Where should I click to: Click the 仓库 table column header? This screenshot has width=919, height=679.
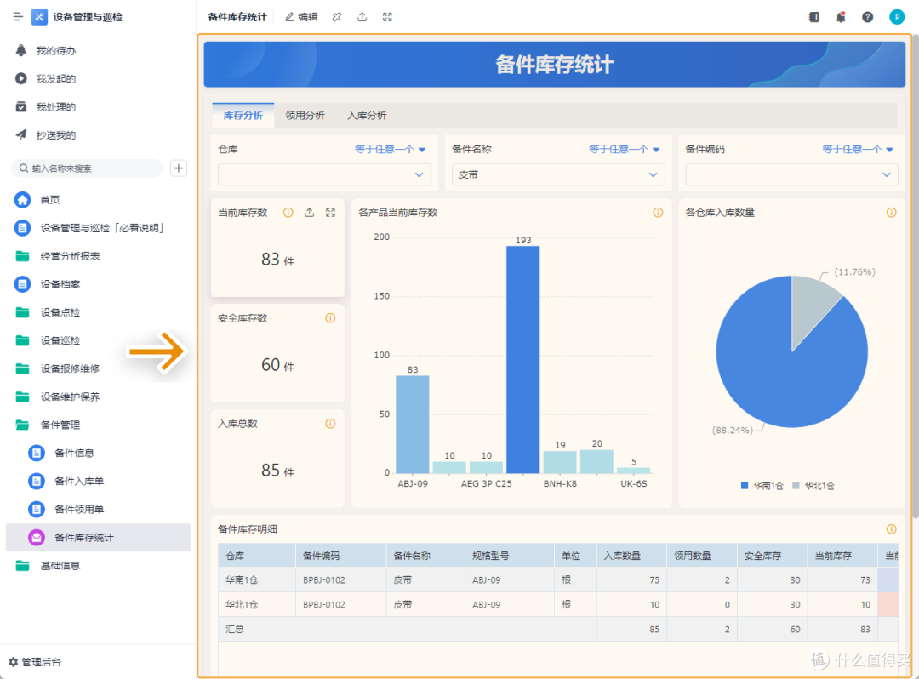point(257,556)
